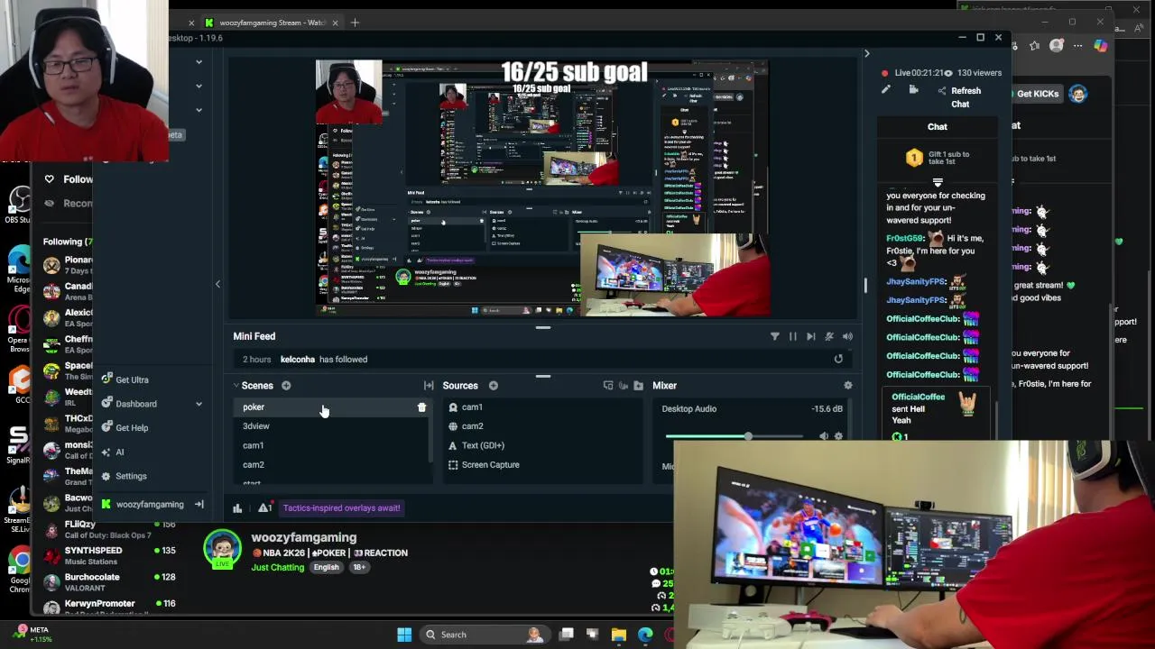Open the woozyfamgaming channel name link
Image resolution: width=1155 pixels, height=649 pixels.
click(304, 538)
